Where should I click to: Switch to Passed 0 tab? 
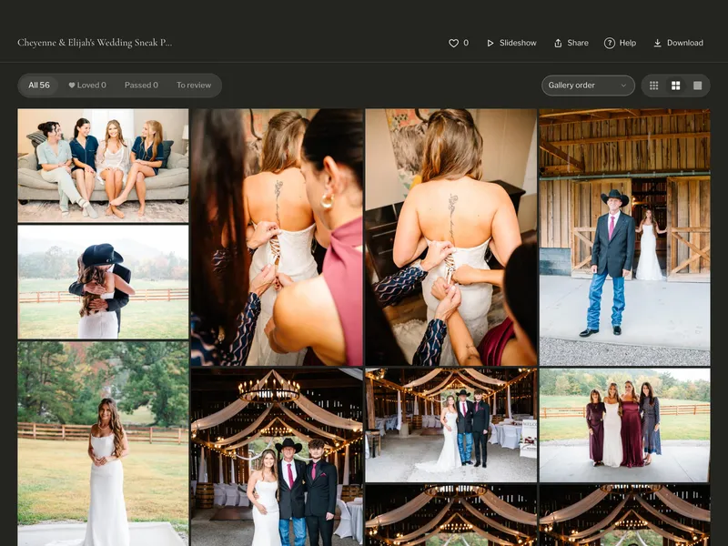[x=141, y=86]
